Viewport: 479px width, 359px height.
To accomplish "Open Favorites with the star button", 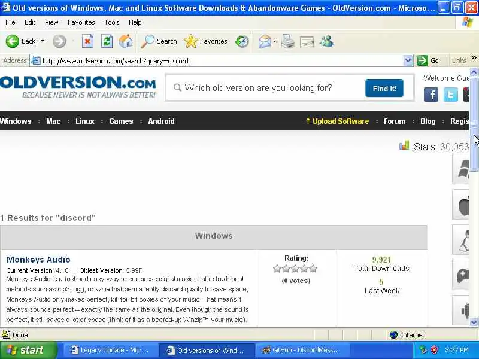I will tap(205, 41).
